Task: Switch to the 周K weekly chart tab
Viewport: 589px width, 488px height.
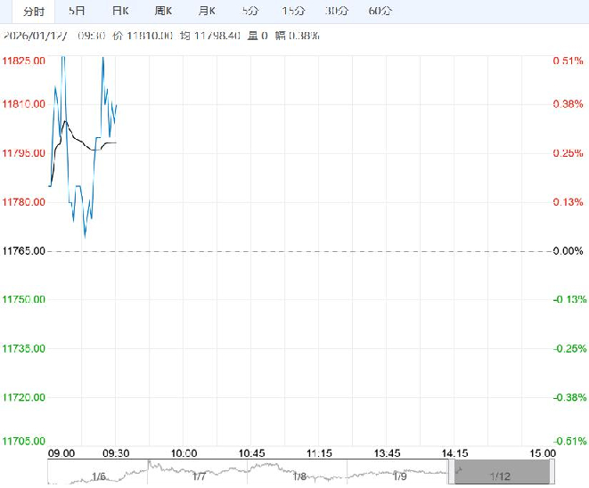Action: pos(163,12)
